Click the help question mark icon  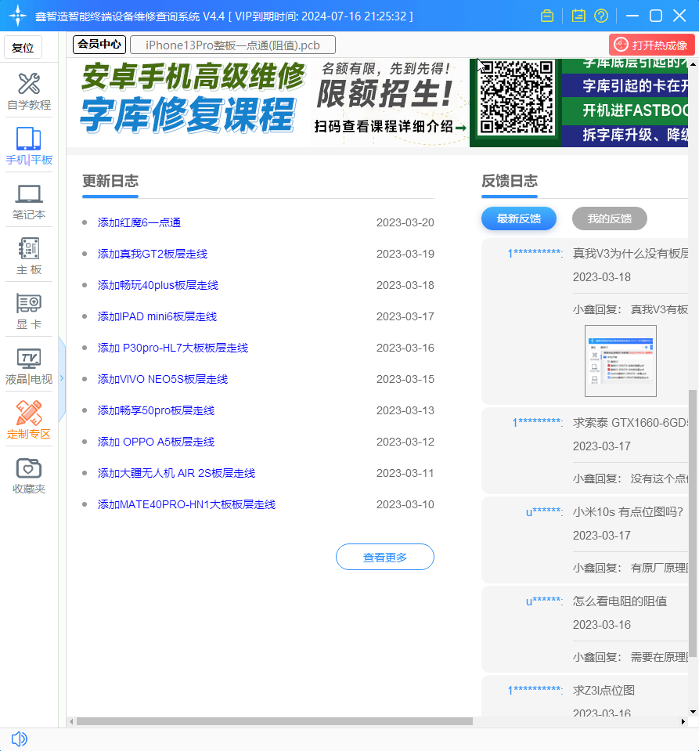601,16
